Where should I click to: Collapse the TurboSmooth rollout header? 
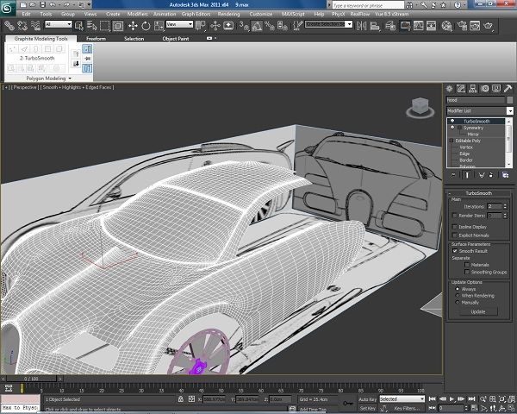[x=478, y=193]
